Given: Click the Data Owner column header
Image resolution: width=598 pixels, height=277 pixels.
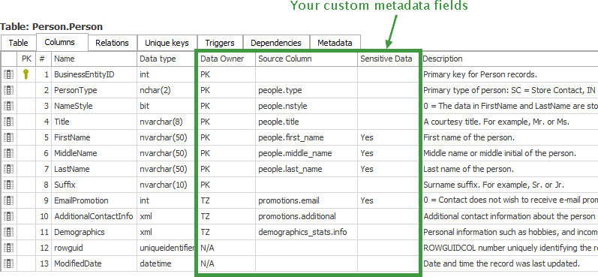Looking at the screenshot, I should pos(227,59).
